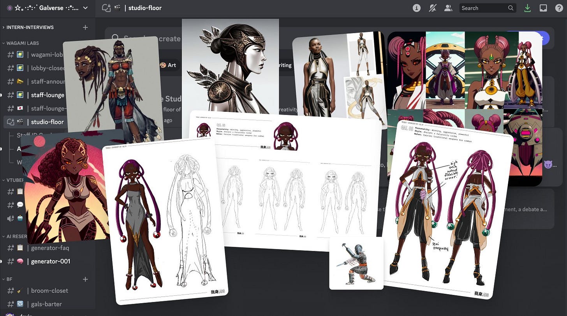567x316 pixels.
Task: Join the robot voice channel under VTUBER
Action: 20,218
